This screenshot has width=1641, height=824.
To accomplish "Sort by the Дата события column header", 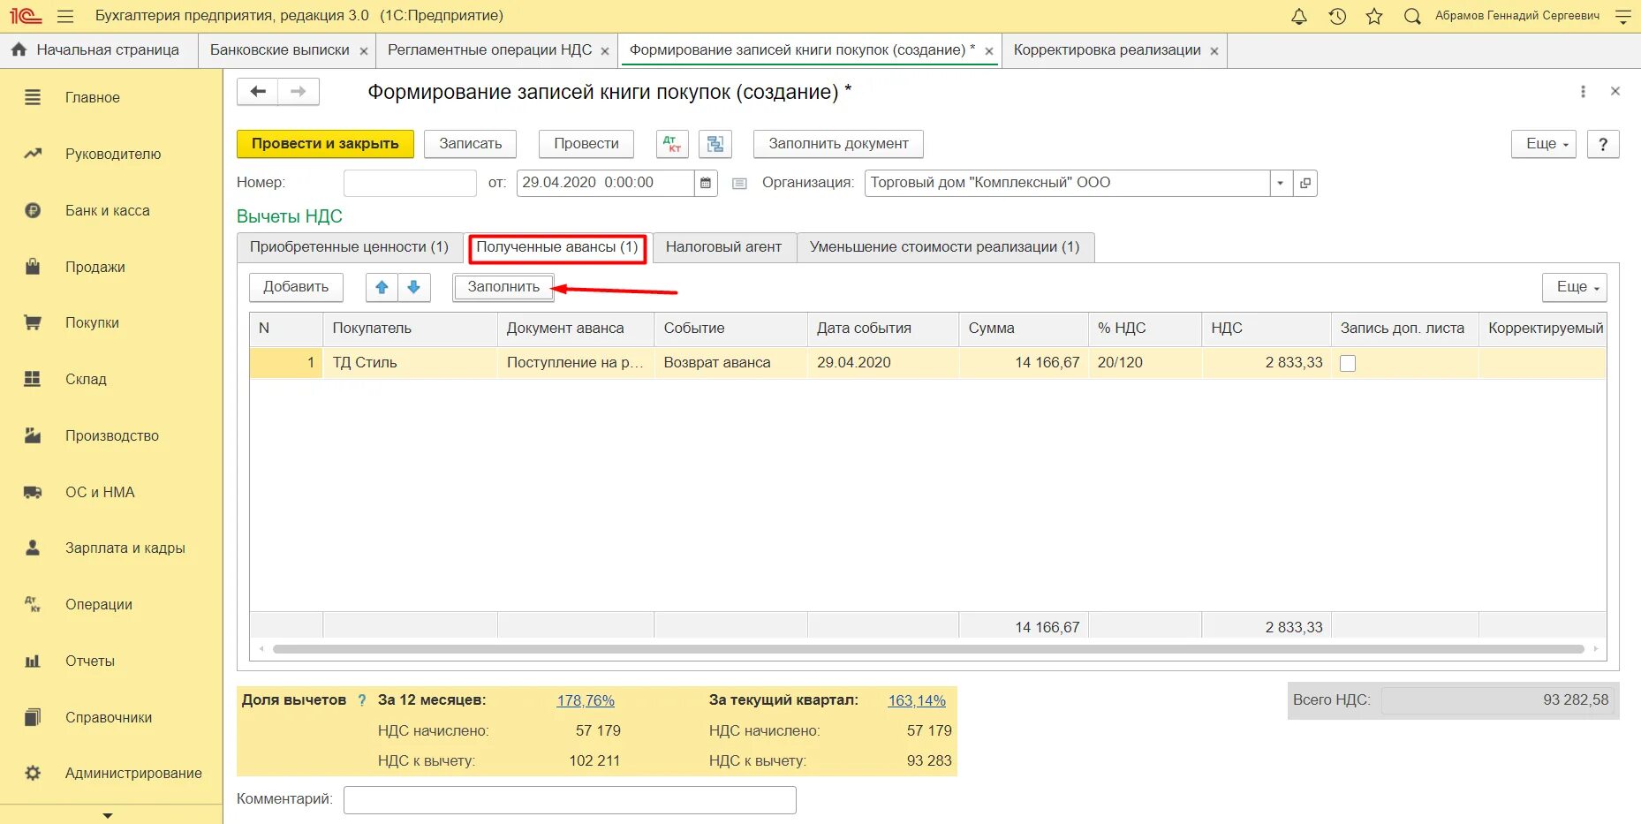I will [882, 329].
